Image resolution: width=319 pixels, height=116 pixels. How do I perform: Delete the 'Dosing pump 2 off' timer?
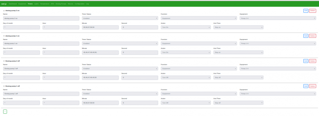313,61
